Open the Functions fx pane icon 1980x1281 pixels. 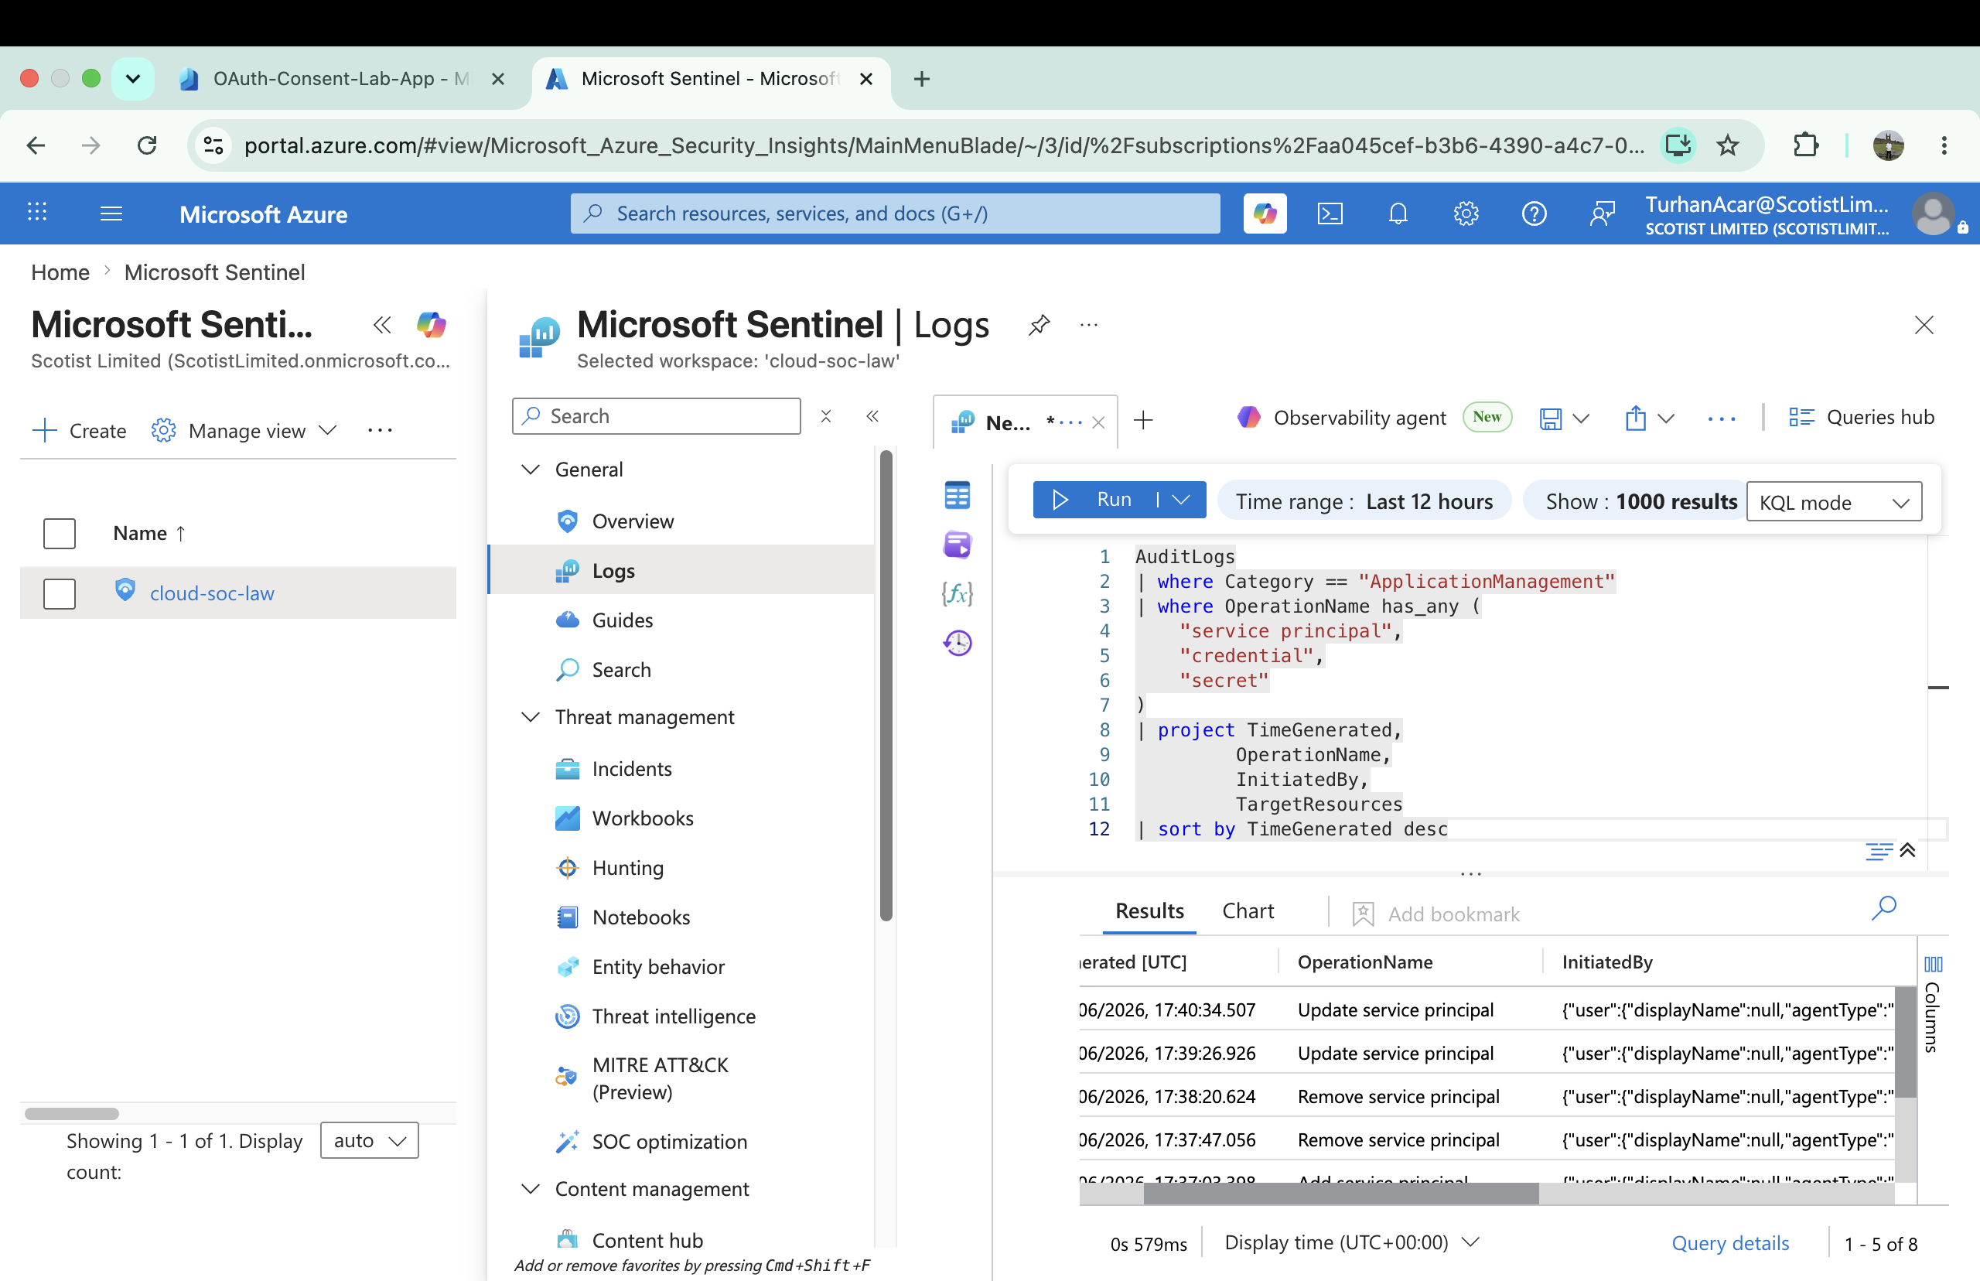point(958,593)
